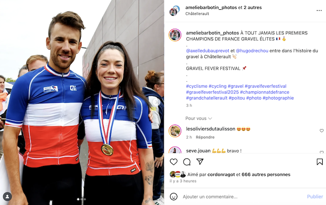
Task: Open the three-dot more options menu
Action: coord(319,10)
